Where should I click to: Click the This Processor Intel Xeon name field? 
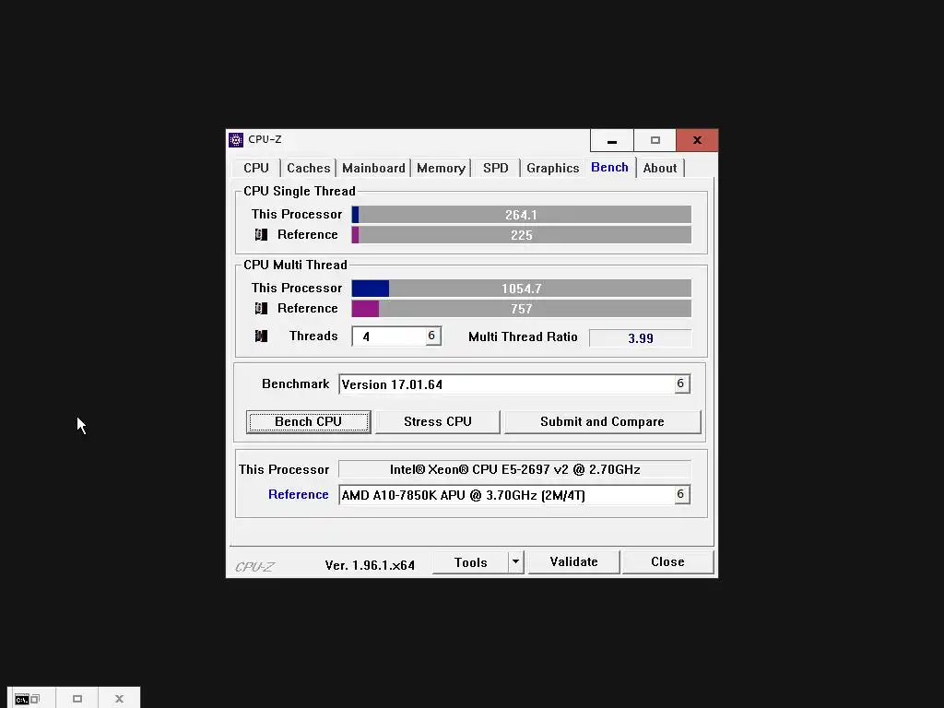click(x=514, y=469)
